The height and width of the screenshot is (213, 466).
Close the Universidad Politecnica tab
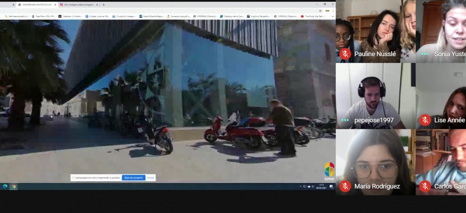click(55, 5)
